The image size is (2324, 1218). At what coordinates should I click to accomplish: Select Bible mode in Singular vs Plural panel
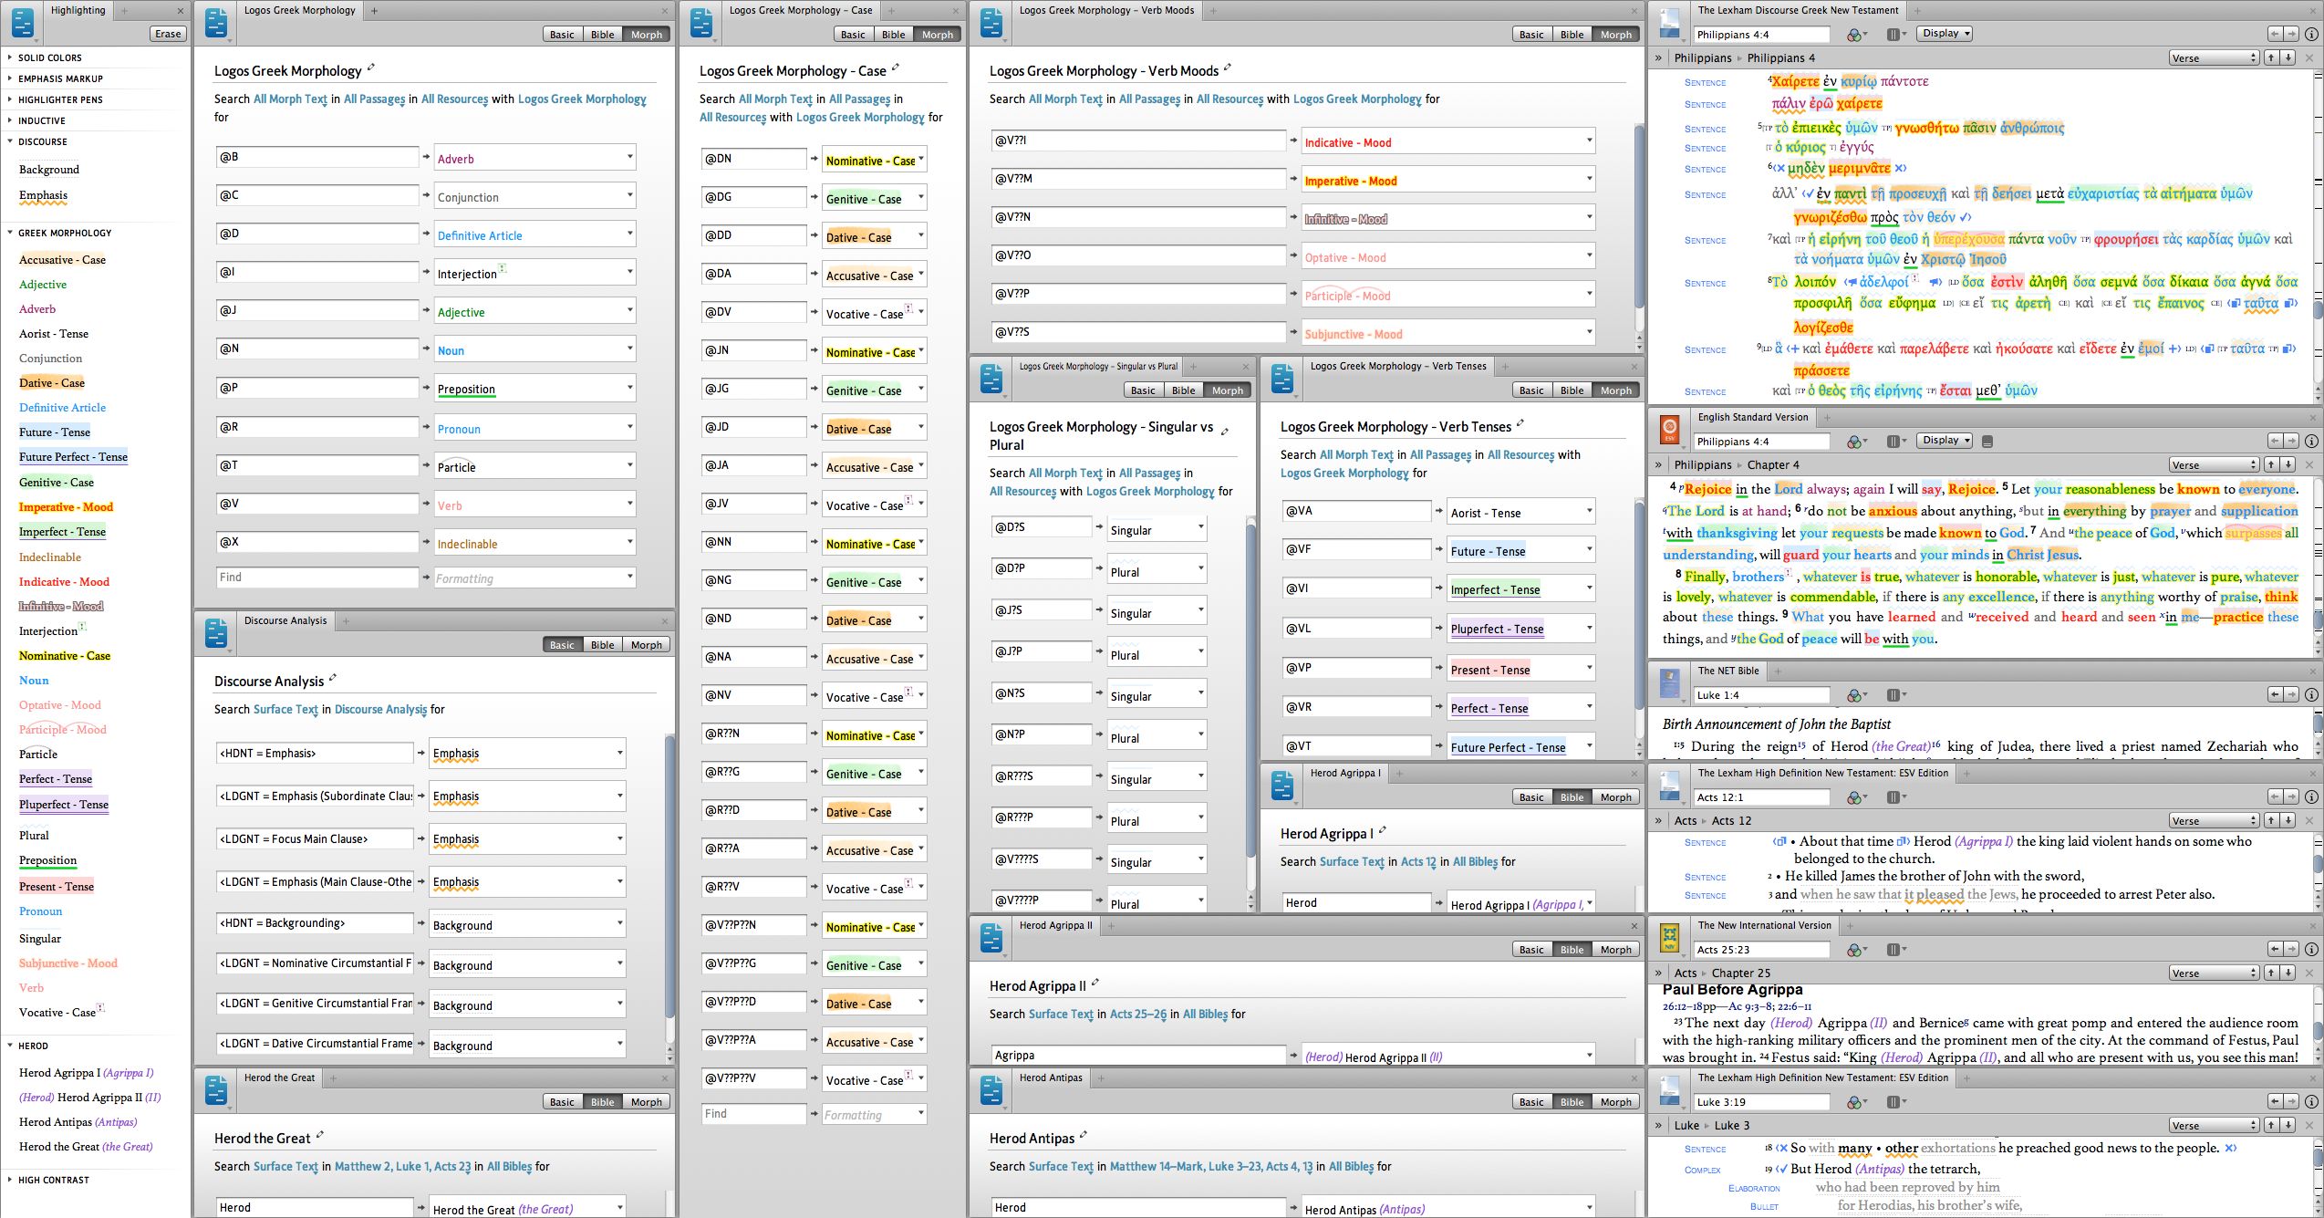click(x=1183, y=390)
